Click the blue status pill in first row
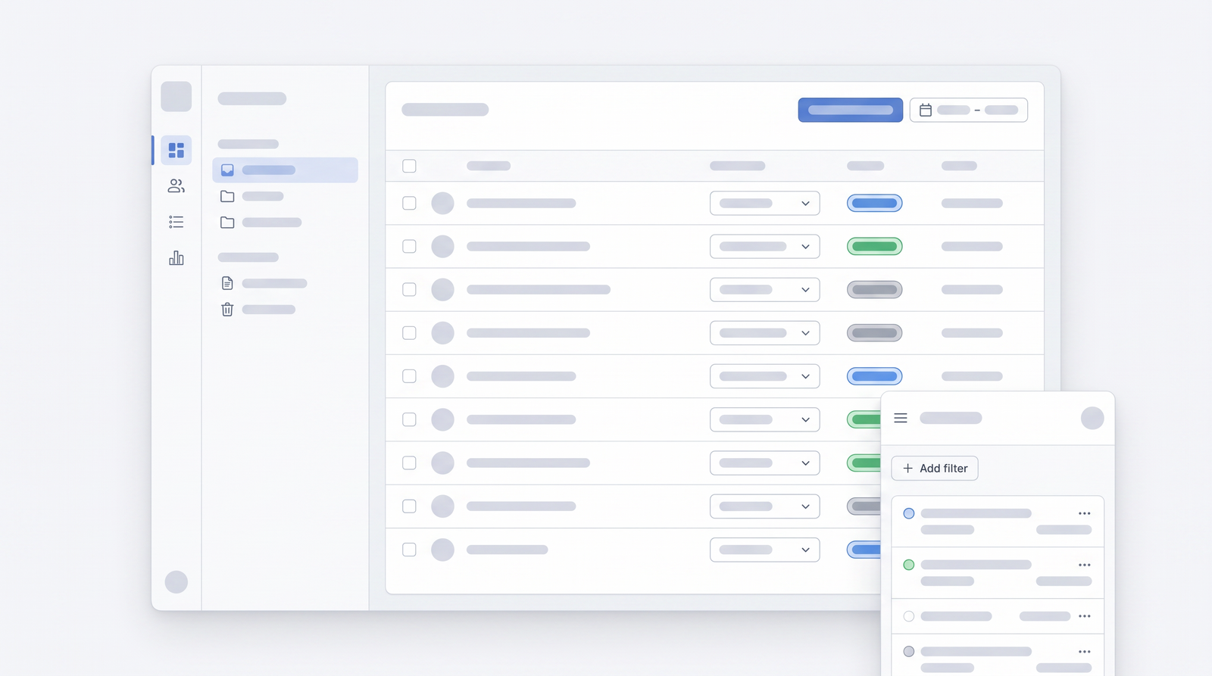Viewport: 1212px width, 676px height. [874, 203]
